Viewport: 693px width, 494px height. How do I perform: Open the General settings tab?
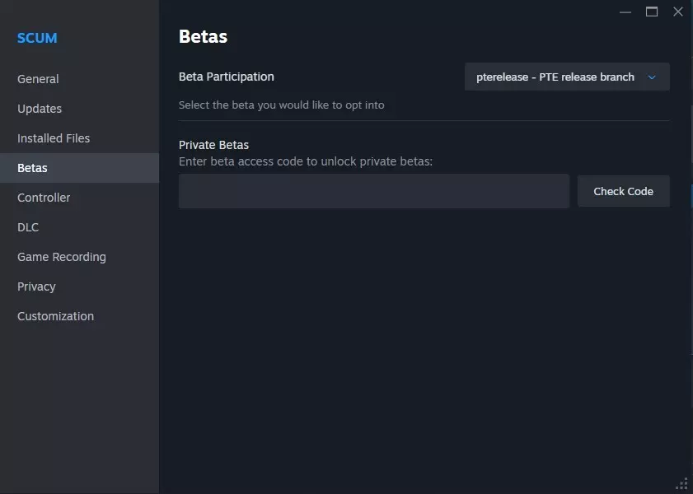38,79
